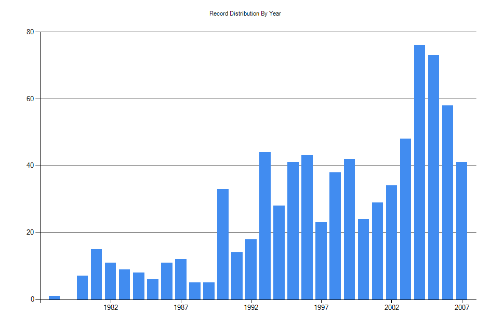491x327 pixels.
Task: Select the 1994 bar reaching about 28
Action: pos(279,253)
